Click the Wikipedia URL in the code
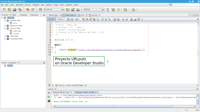Screen dimensions: 200x112 (x=110, y=50)
